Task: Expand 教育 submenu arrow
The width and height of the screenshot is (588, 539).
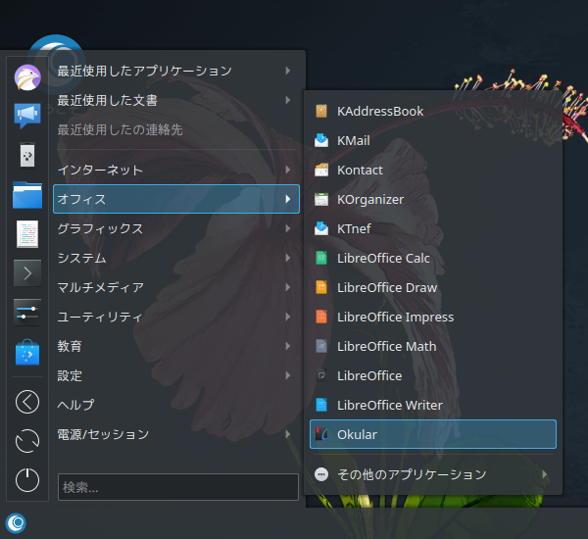Action: (287, 346)
